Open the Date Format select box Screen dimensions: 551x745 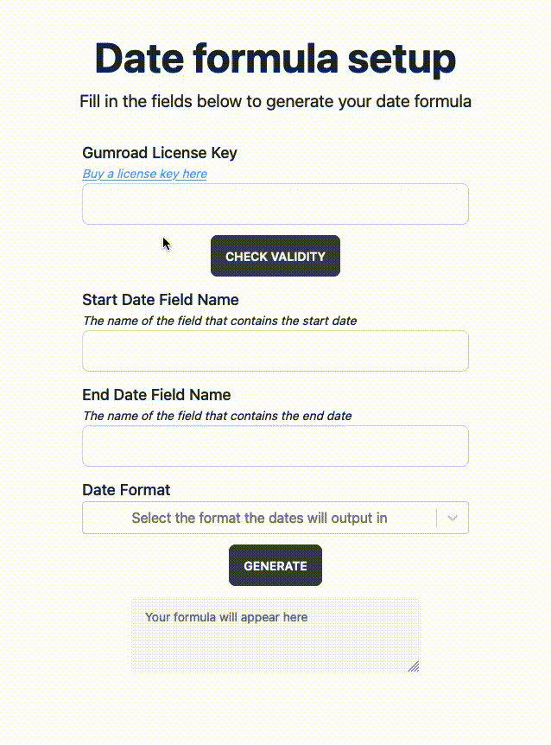click(259, 519)
